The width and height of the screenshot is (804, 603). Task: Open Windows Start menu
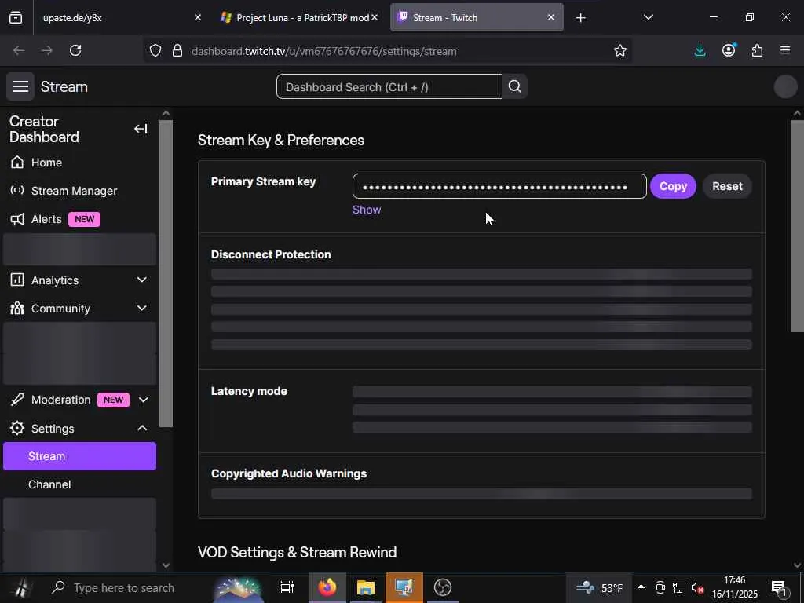tap(20, 587)
